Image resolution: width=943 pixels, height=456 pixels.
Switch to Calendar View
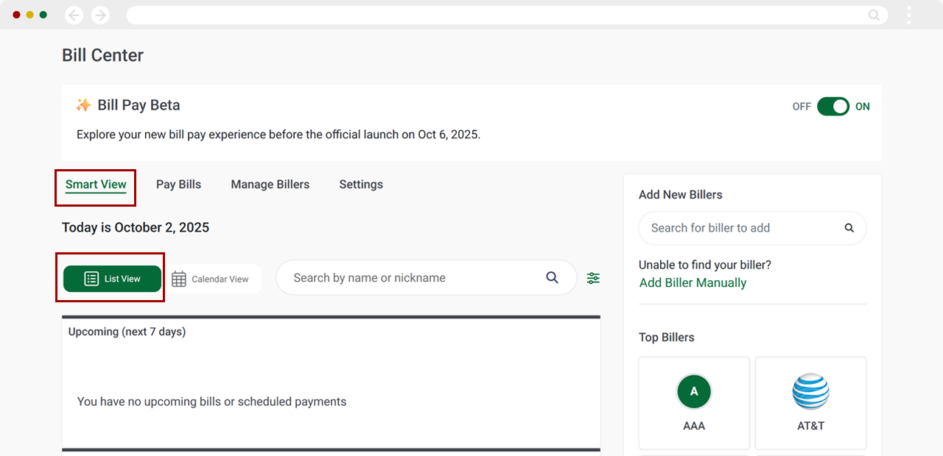(x=214, y=278)
